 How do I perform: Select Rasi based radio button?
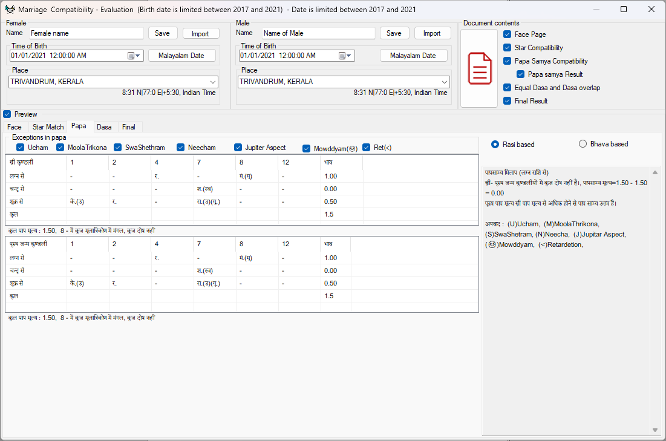495,145
